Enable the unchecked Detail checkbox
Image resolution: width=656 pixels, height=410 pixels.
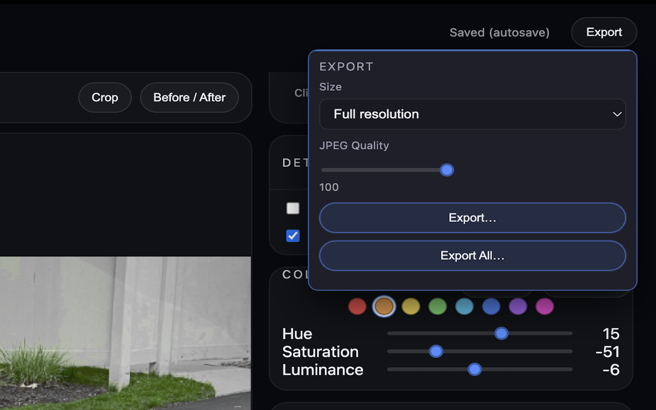(x=293, y=208)
